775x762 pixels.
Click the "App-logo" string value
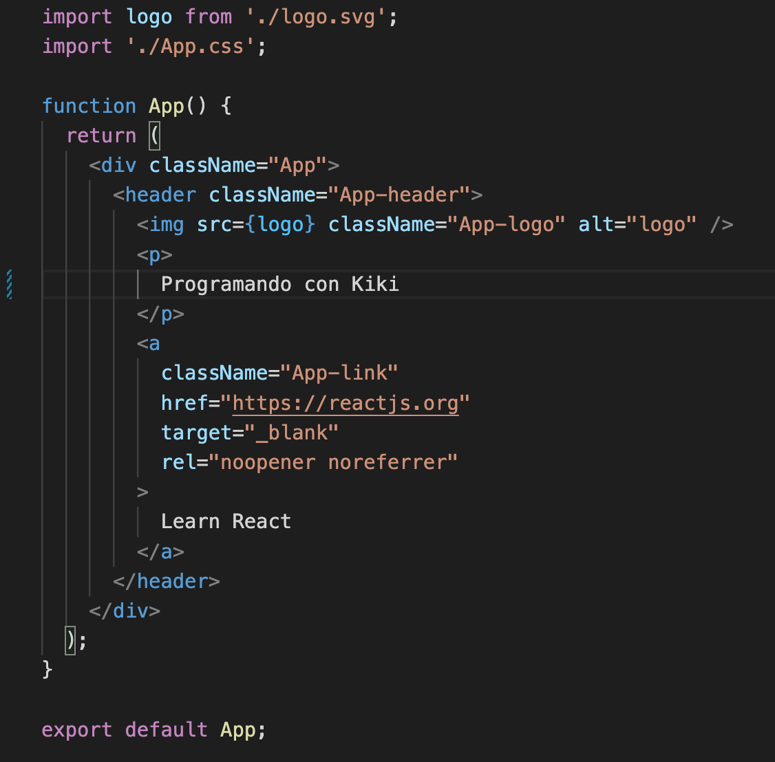506,225
